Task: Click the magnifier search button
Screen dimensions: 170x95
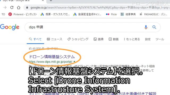Action: click(154, 27)
